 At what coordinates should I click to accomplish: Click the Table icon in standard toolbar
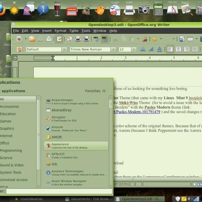click(x=190, y=39)
